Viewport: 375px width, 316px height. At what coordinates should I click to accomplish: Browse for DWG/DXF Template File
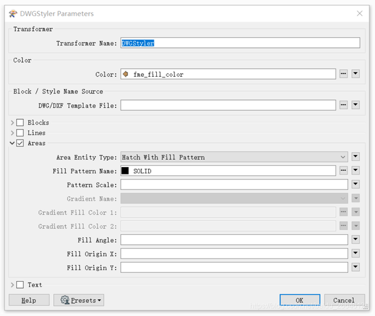pyautogui.click(x=343, y=105)
